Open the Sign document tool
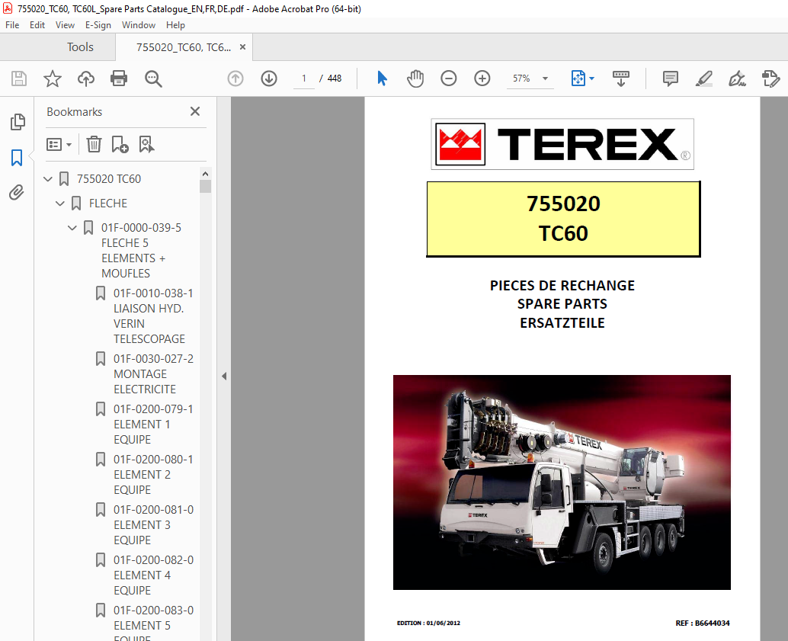The width and height of the screenshot is (788, 641). (737, 79)
